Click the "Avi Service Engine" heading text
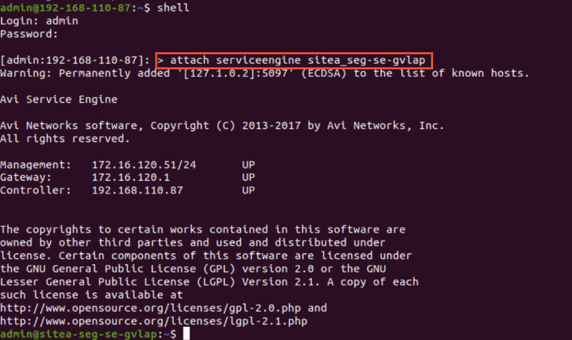This screenshot has width=572, height=340. point(58,100)
